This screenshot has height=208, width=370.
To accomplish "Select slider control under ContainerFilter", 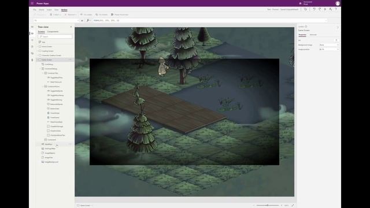I will tap(56, 82).
